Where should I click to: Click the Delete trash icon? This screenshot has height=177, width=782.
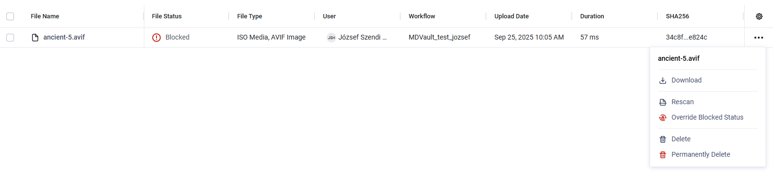(663, 139)
